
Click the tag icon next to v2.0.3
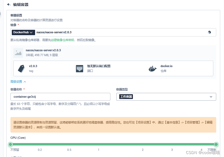tap(21, 68)
